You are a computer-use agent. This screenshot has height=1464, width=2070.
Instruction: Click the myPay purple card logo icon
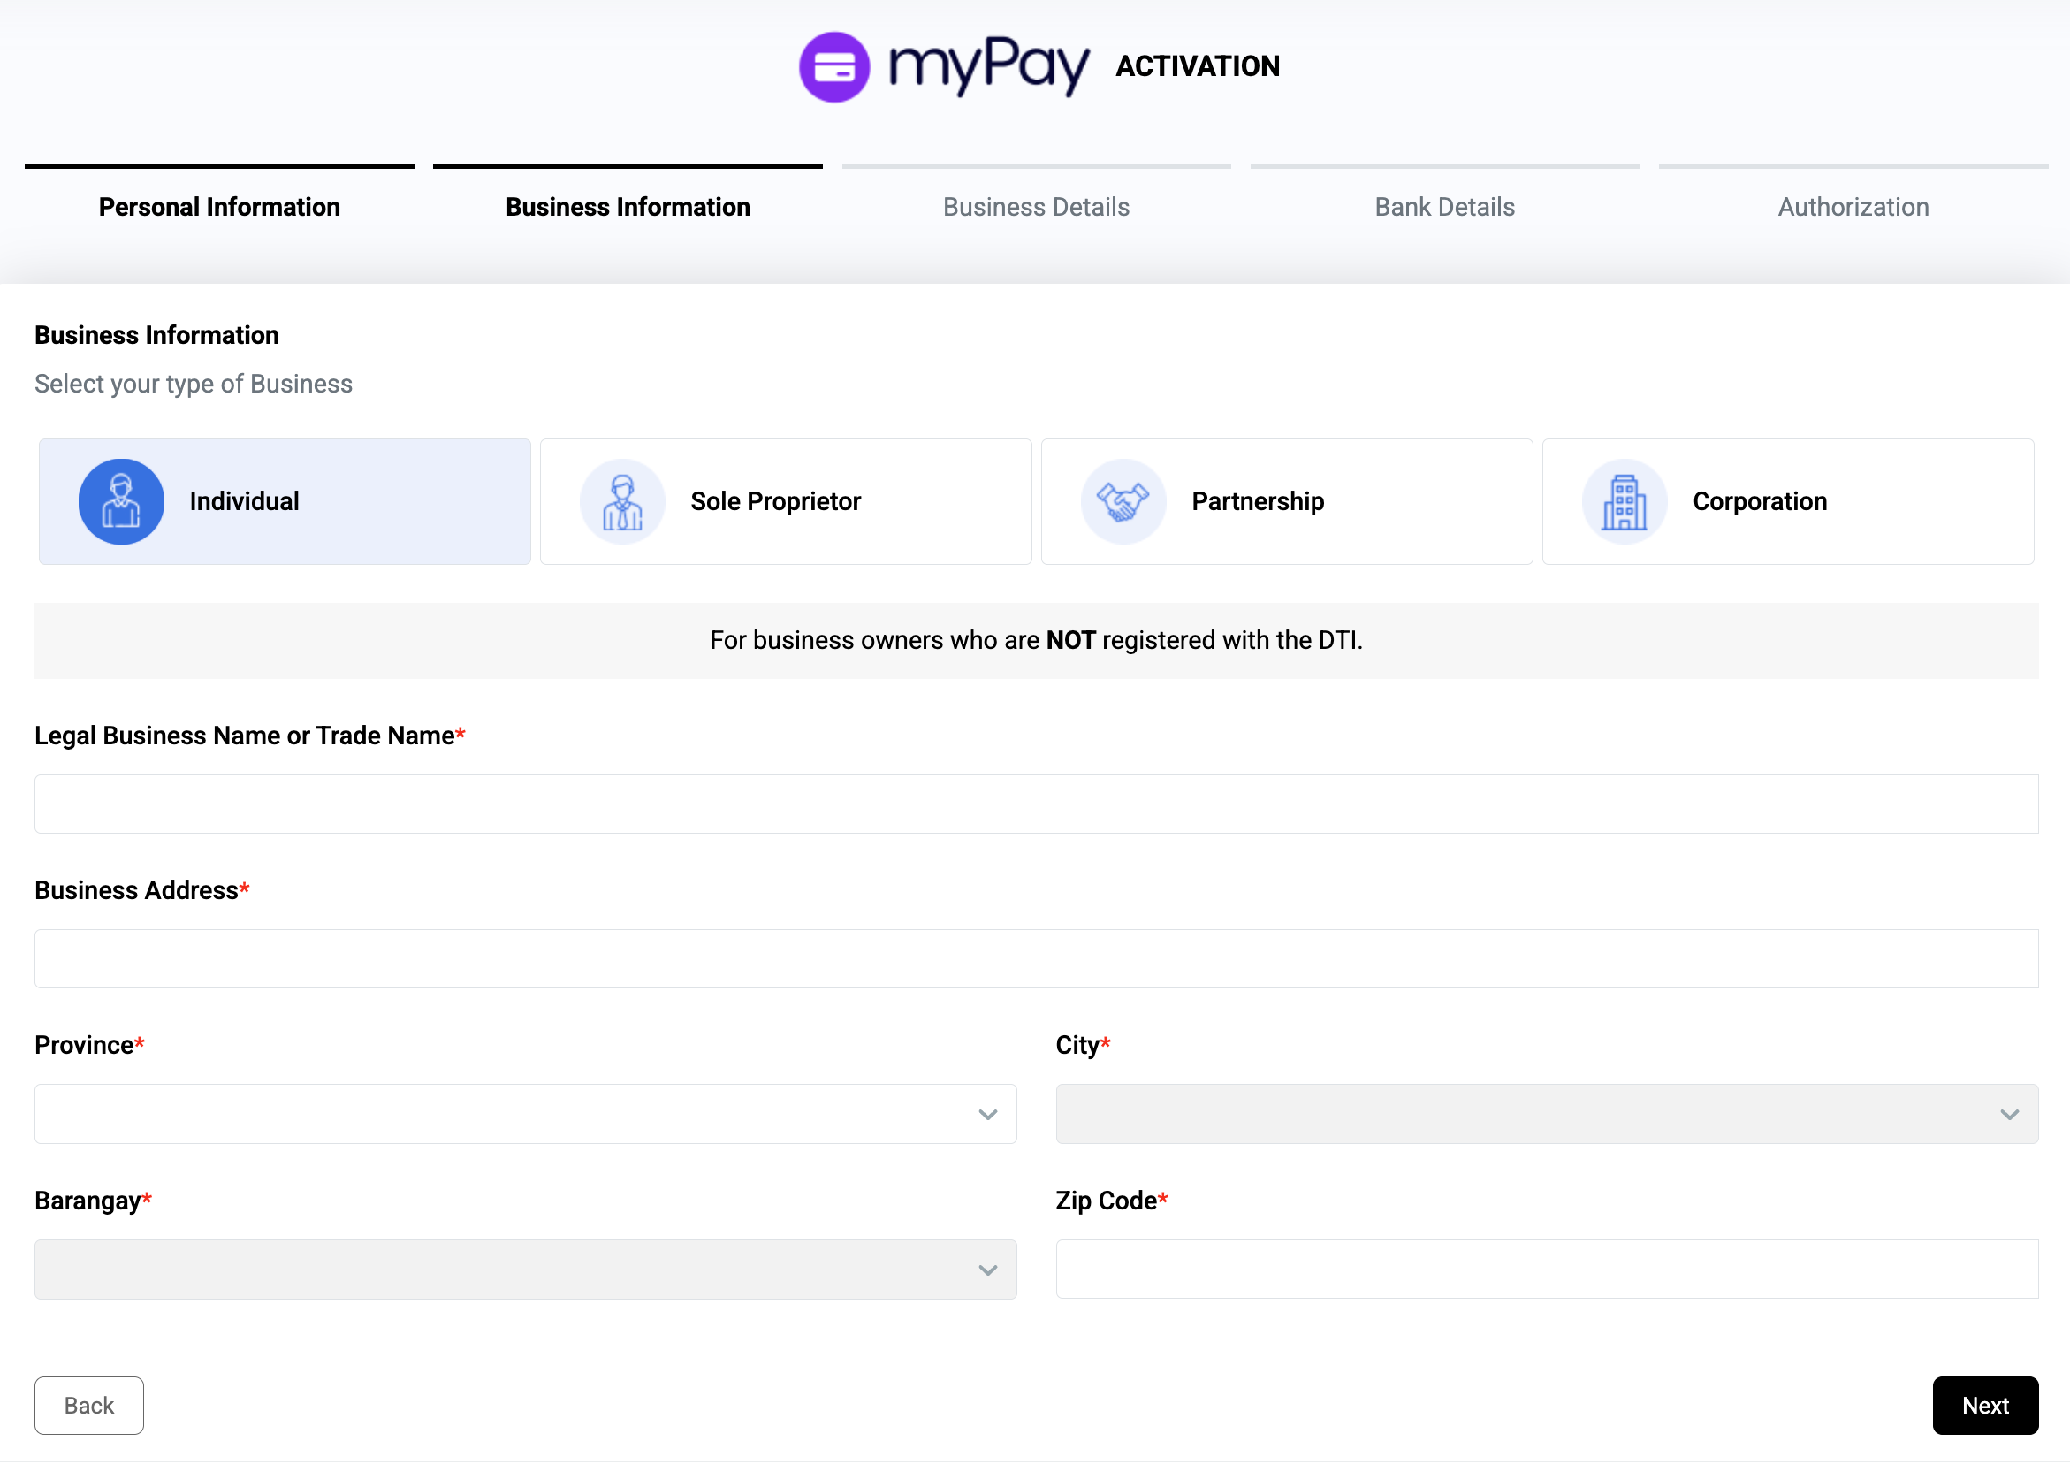[834, 67]
